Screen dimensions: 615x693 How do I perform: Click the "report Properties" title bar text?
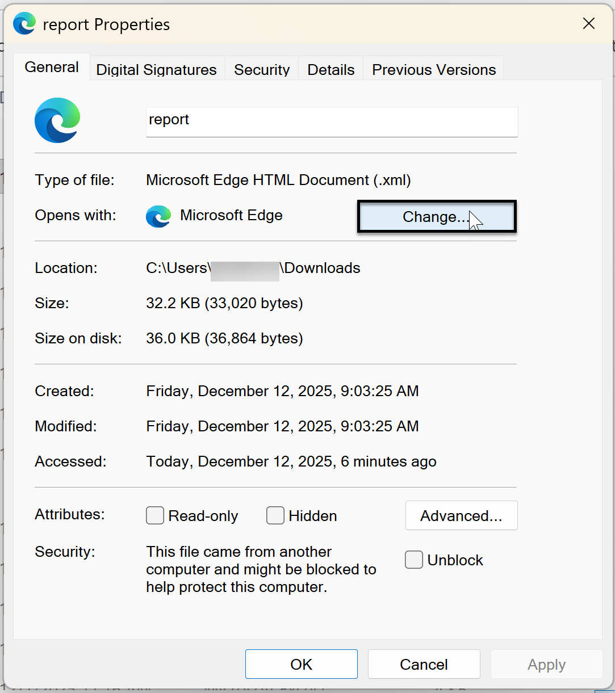point(106,25)
